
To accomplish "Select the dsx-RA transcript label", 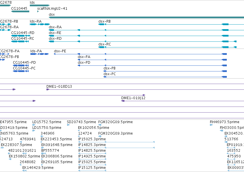I will point(55,27).
